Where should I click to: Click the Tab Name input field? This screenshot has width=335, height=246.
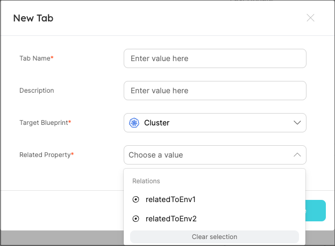pos(215,58)
